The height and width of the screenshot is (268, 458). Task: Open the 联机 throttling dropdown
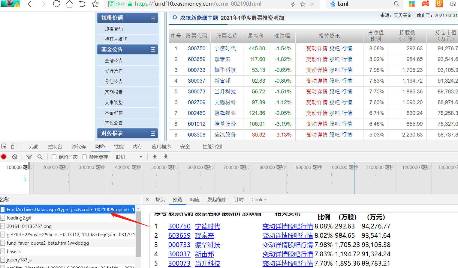click(x=129, y=157)
